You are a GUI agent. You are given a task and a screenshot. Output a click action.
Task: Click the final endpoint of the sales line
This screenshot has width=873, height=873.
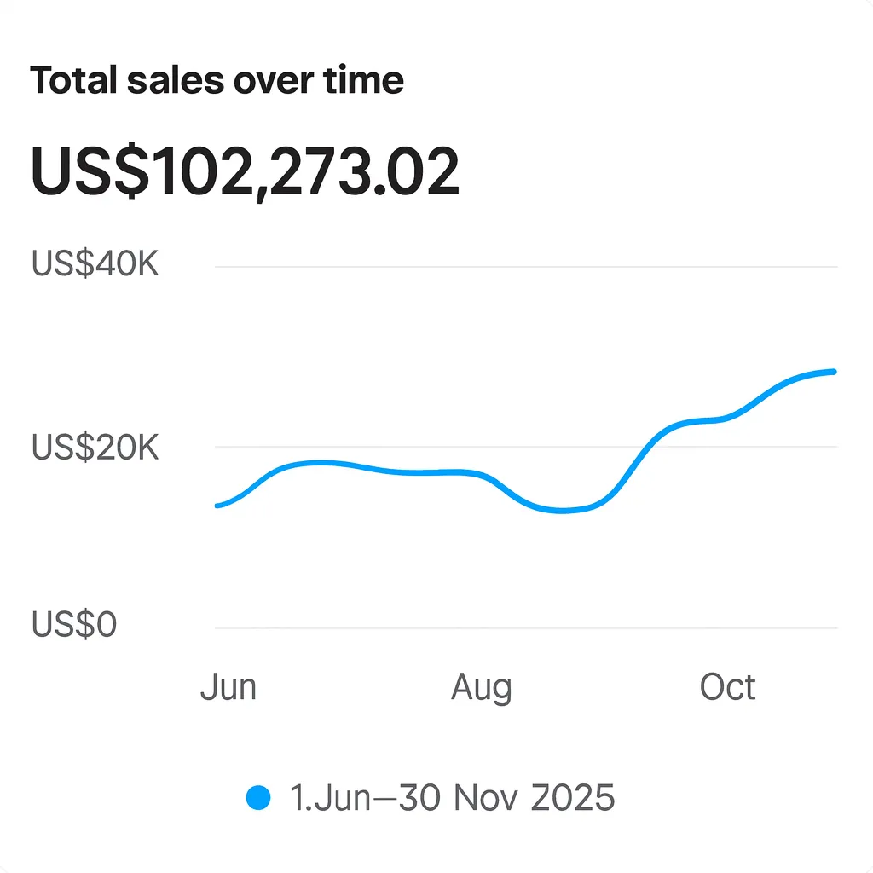point(834,372)
